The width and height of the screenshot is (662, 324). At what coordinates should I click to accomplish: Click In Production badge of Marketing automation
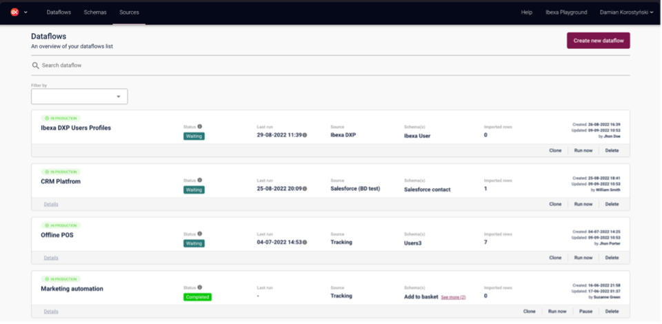pyautogui.click(x=61, y=279)
